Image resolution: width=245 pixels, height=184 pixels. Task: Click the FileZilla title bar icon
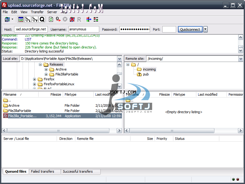tap(4, 5)
